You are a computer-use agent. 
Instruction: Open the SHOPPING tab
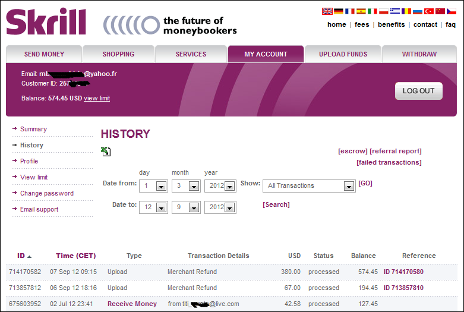pyautogui.click(x=118, y=54)
